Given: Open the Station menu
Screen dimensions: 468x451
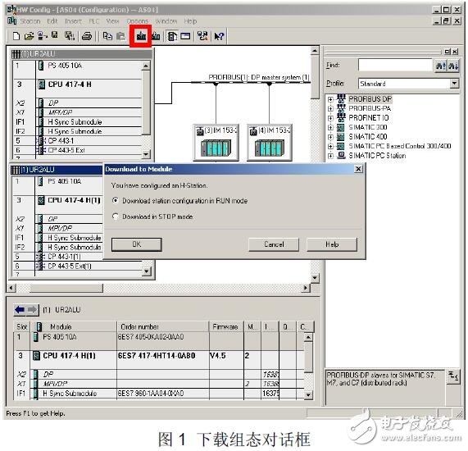Looking at the screenshot, I should point(30,21).
